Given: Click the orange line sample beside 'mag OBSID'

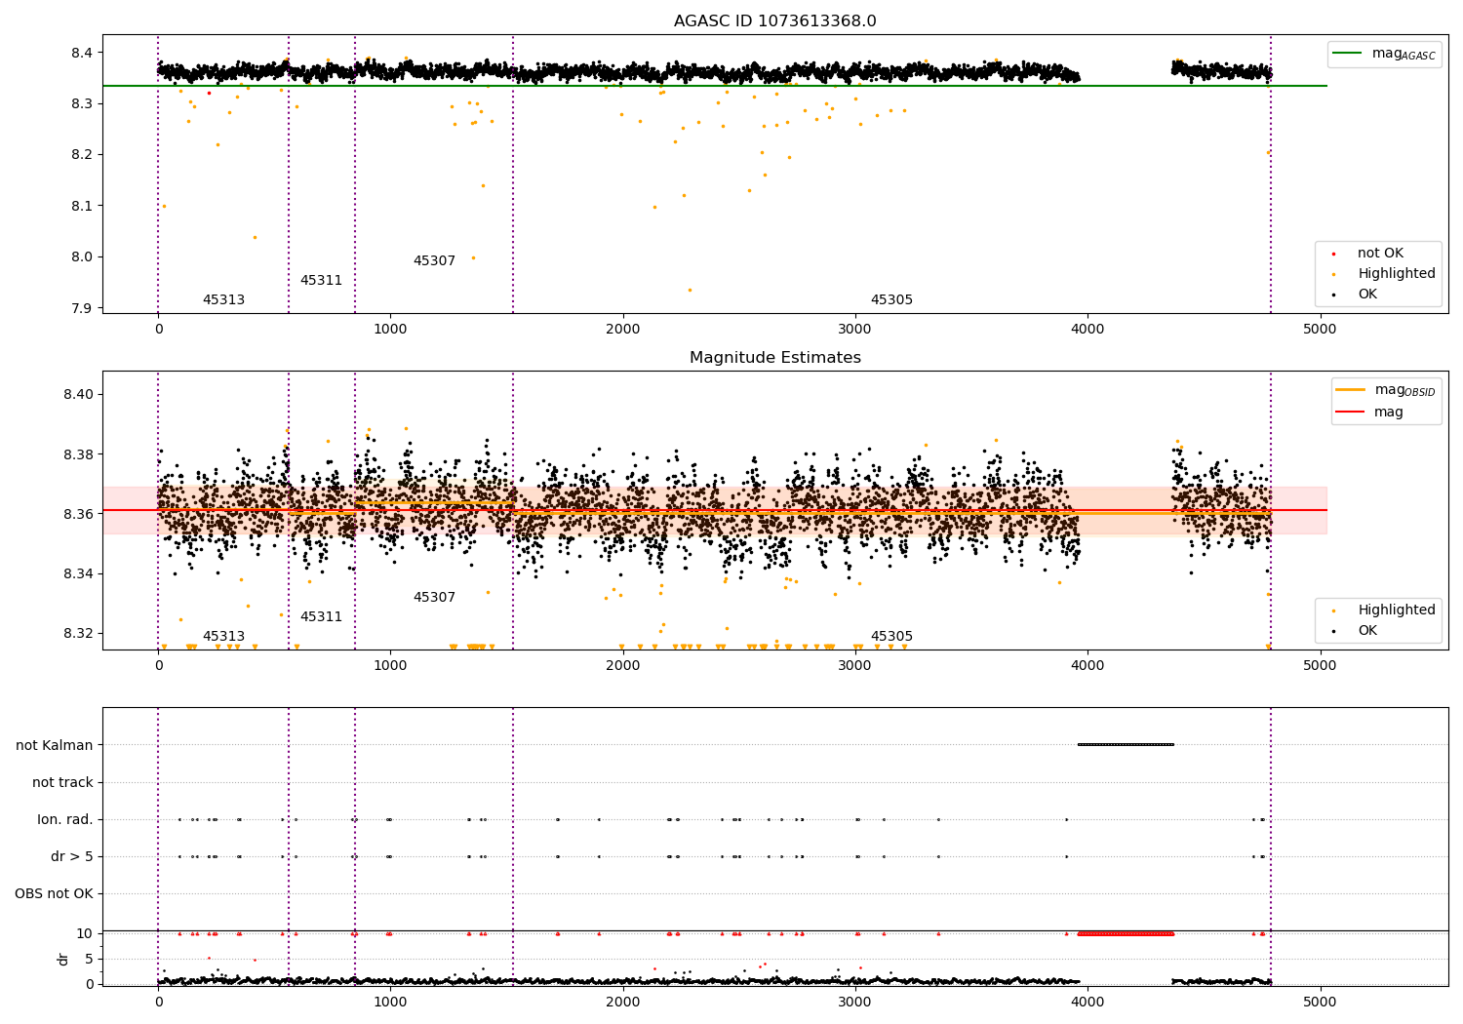Looking at the screenshot, I should pyautogui.click(x=1351, y=390).
